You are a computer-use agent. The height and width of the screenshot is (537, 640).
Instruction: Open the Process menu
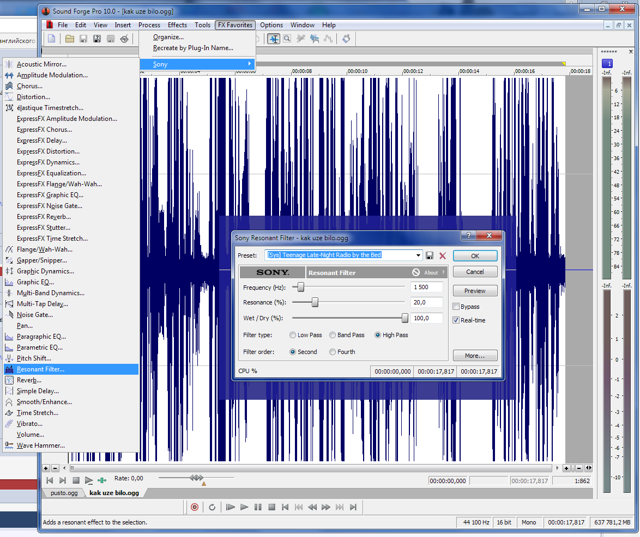click(x=149, y=25)
